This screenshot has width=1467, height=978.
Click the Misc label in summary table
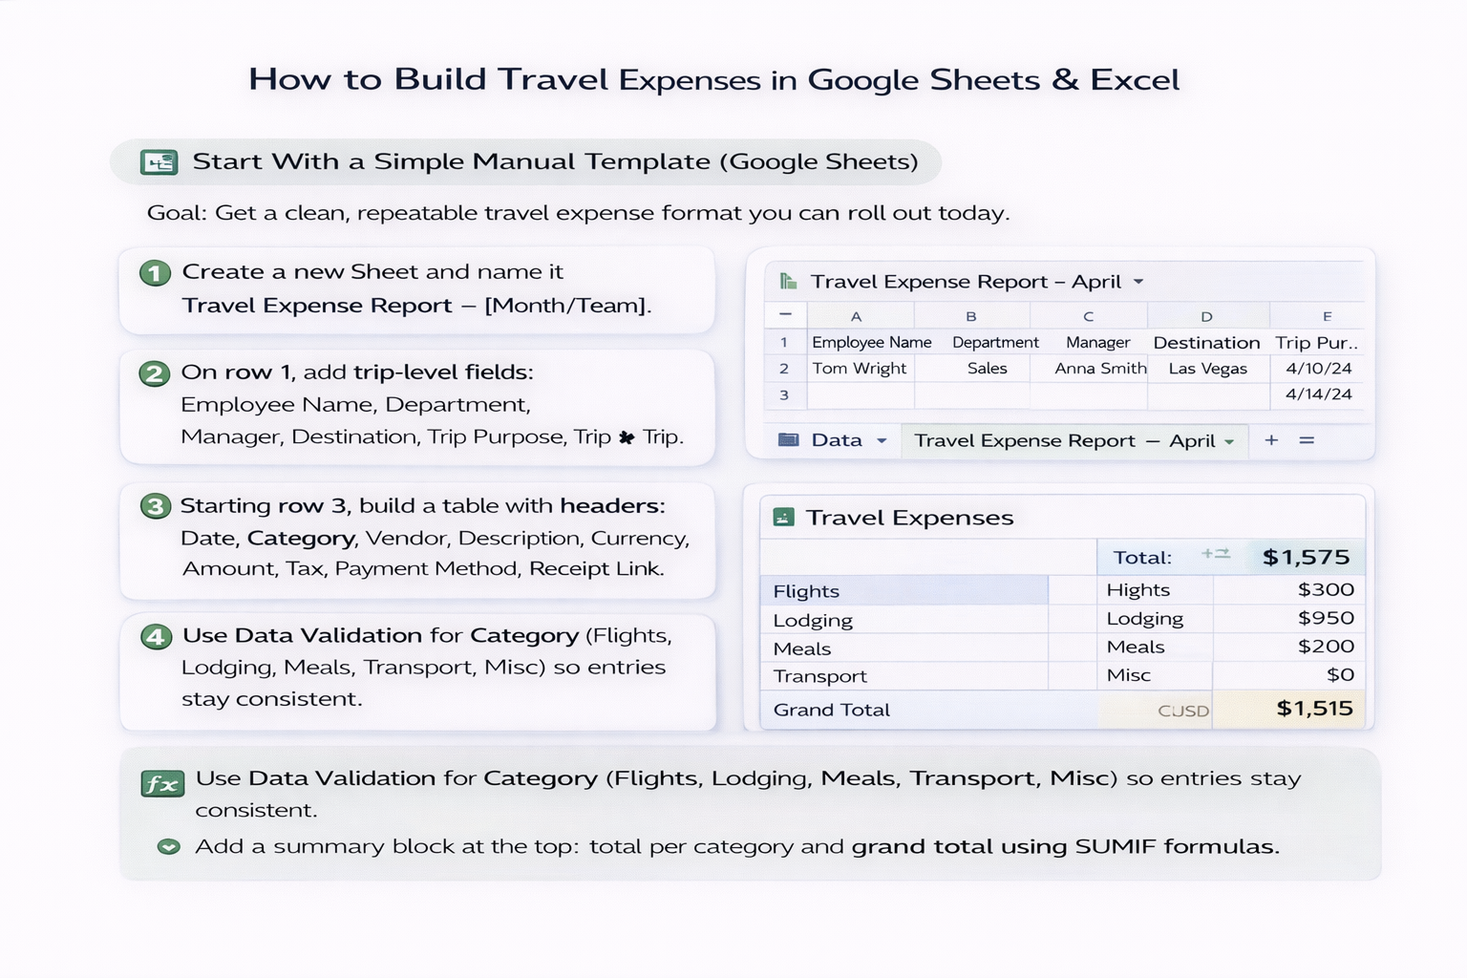tap(1128, 675)
